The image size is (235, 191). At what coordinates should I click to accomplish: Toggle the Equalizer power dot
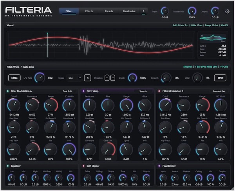8,166
